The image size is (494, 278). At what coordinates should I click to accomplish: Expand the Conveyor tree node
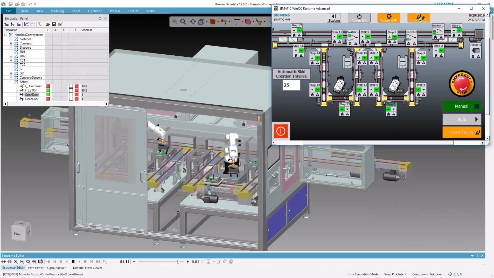point(11,43)
